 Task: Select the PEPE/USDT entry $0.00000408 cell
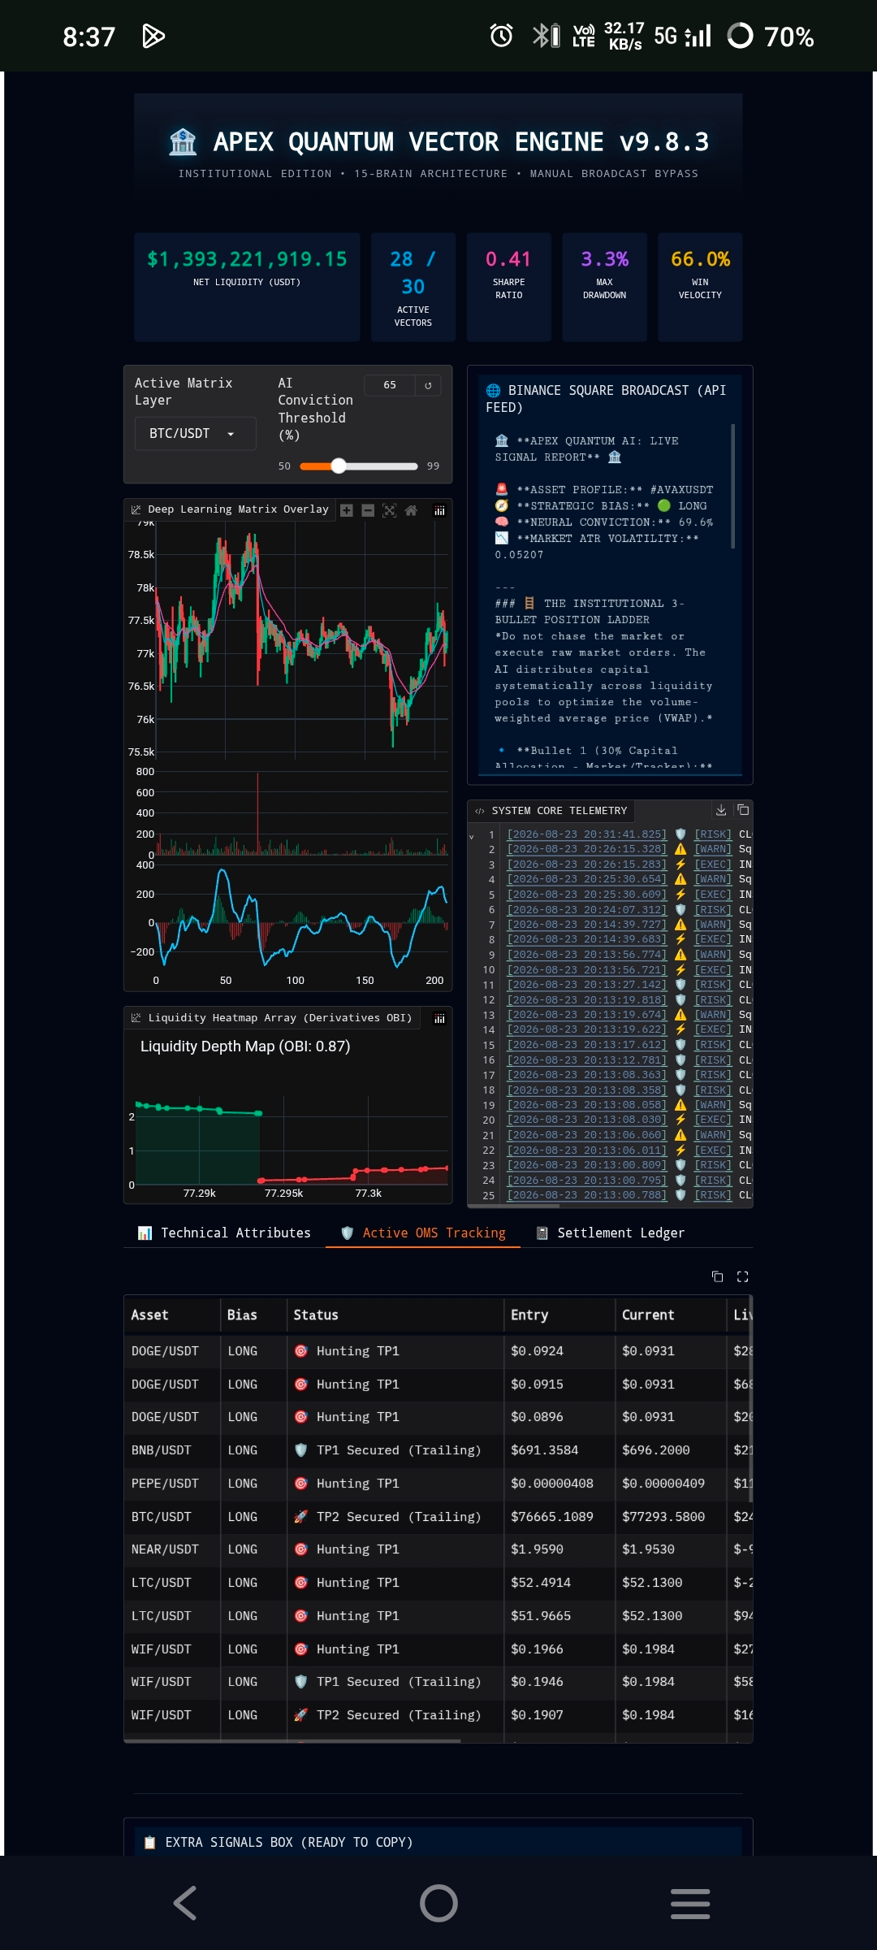tap(559, 1484)
